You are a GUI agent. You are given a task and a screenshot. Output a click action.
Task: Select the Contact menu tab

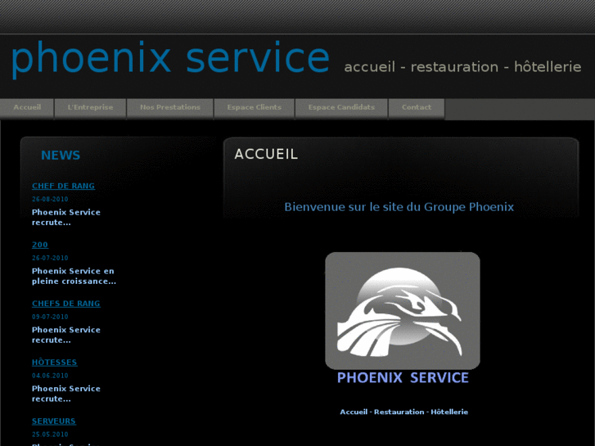pyautogui.click(x=417, y=108)
